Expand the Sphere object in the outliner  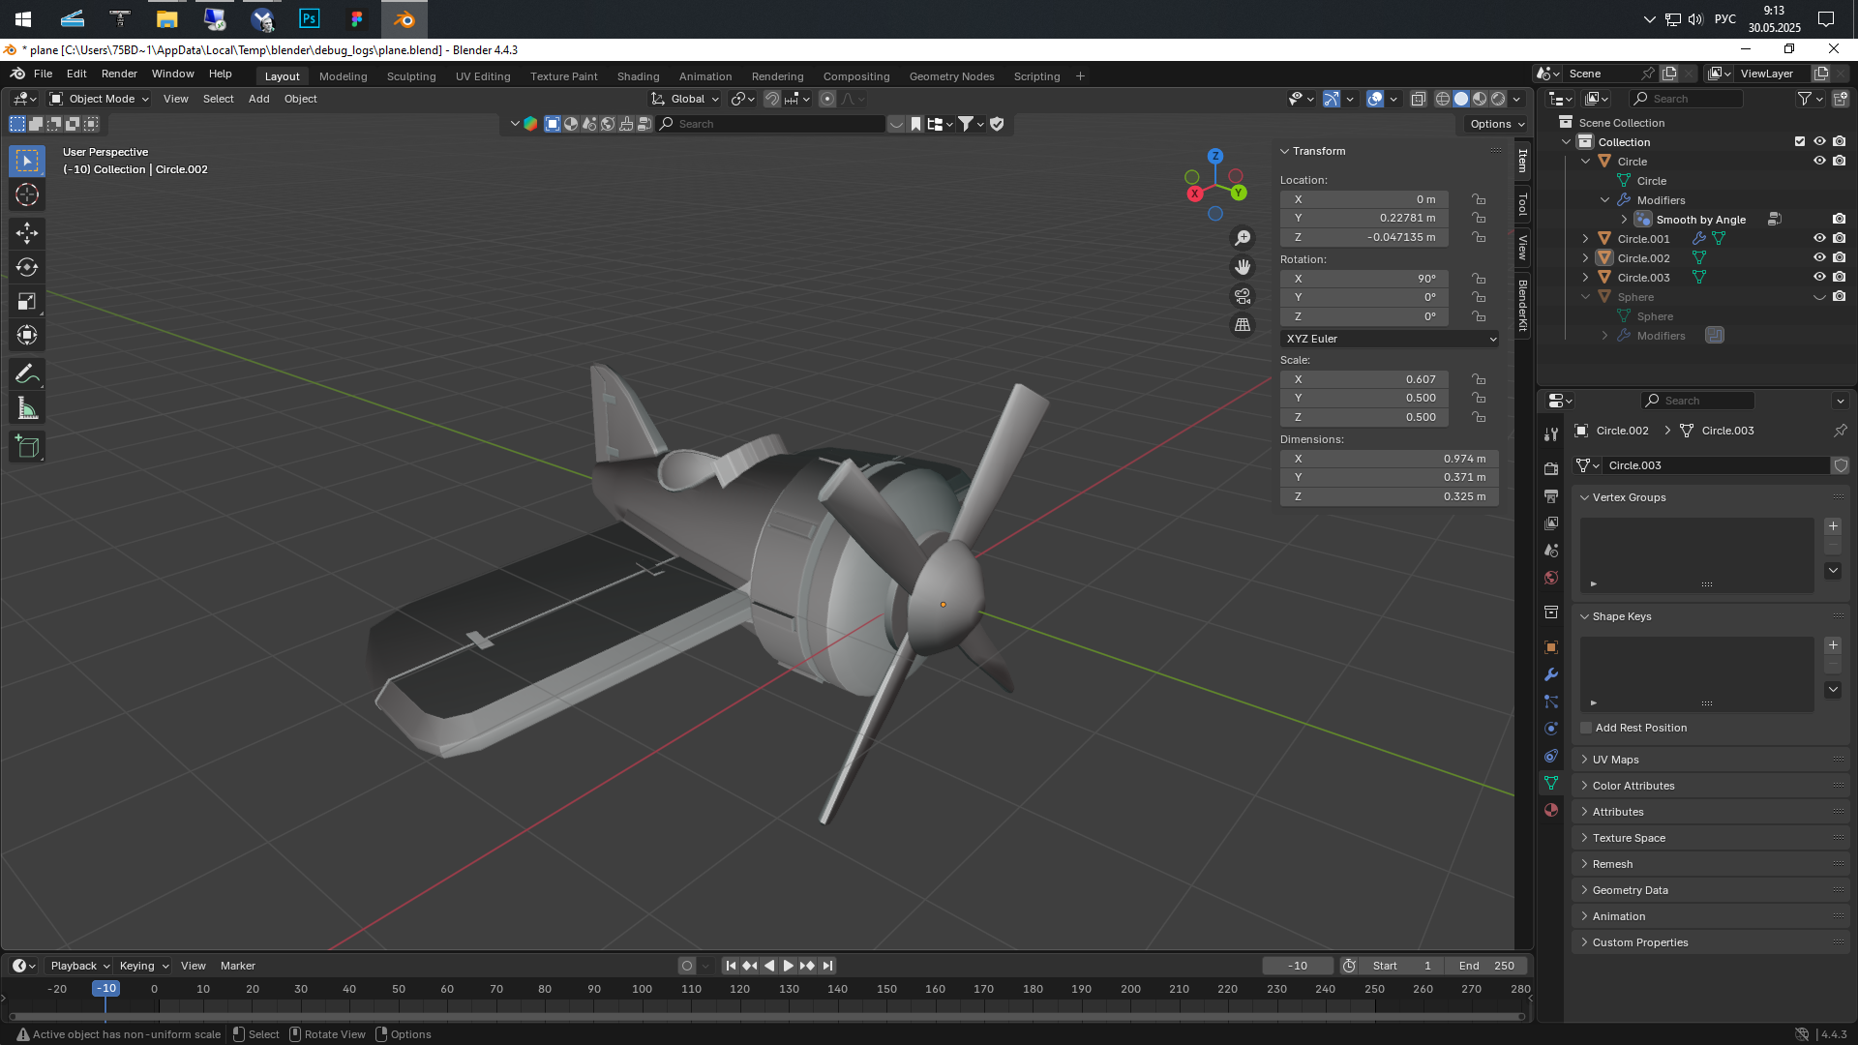click(x=1585, y=296)
